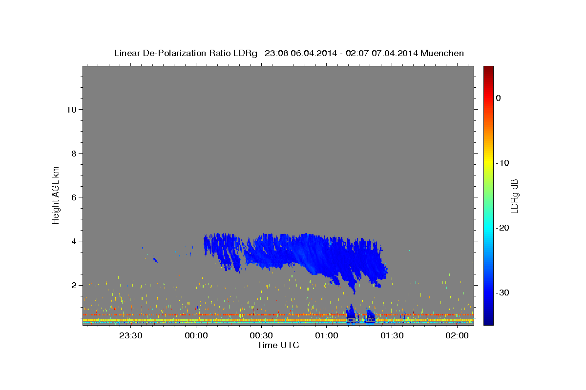Image resolution: width=586 pixels, height=390 pixels.
Task: Click the dark blue bottom of colorbar
Action: [x=488, y=320]
